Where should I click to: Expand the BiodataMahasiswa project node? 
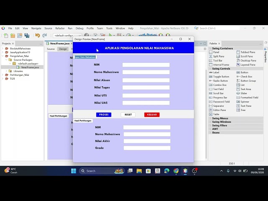3,49
